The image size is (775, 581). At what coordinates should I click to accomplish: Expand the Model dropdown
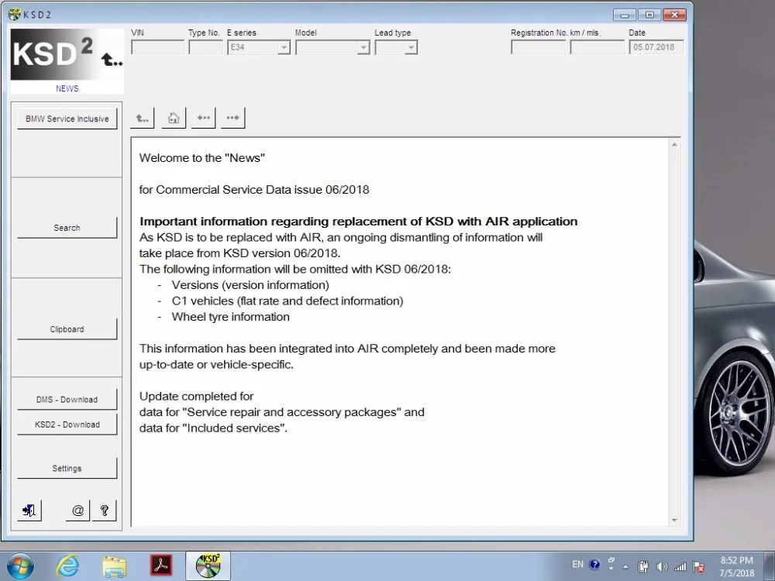(363, 47)
